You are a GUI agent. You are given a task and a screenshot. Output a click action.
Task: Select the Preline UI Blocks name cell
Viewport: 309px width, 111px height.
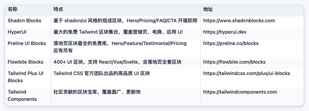tap(27, 43)
